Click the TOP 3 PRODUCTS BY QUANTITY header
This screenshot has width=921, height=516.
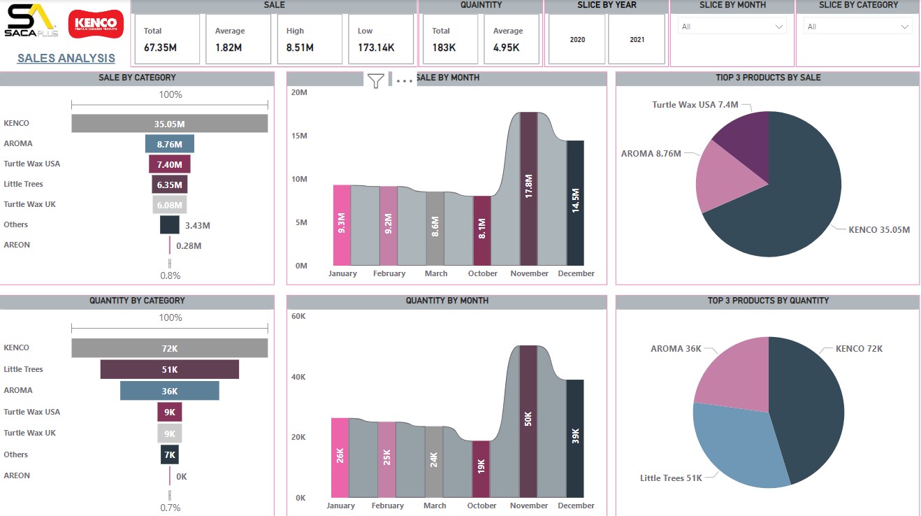point(768,301)
